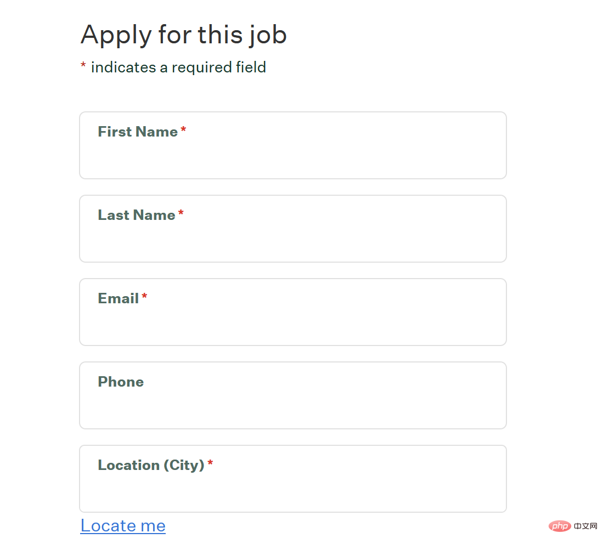Image resolution: width=603 pixels, height=544 pixels.
Task: Focus the Last Name text field
Action: pos(292,241)
